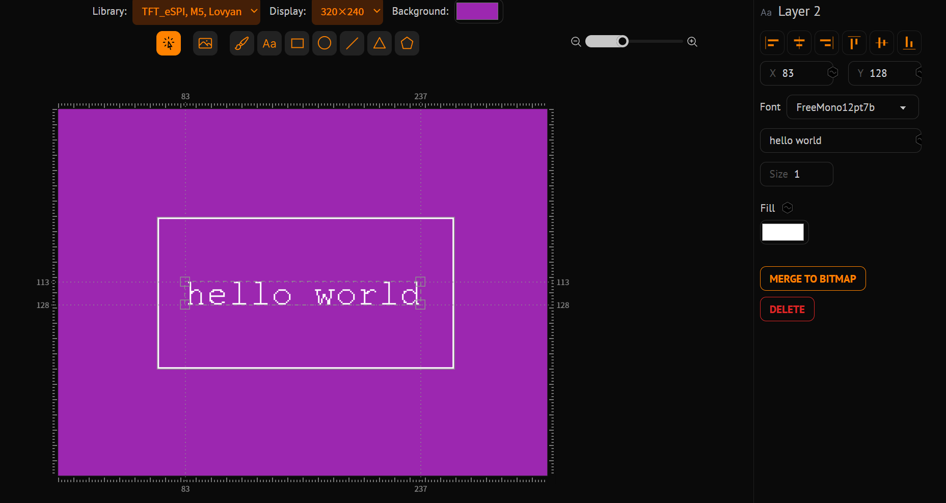This screenshot has height=503, width=946.
Task: Click the Size input field
Action: 796,174
